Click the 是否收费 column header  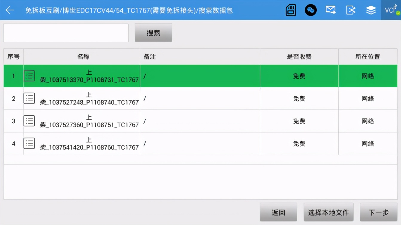click(299, 57)
